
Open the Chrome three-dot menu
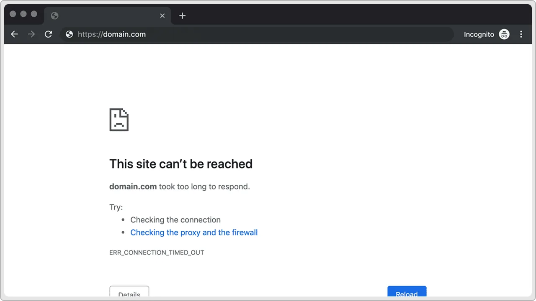tap(521, 34)
